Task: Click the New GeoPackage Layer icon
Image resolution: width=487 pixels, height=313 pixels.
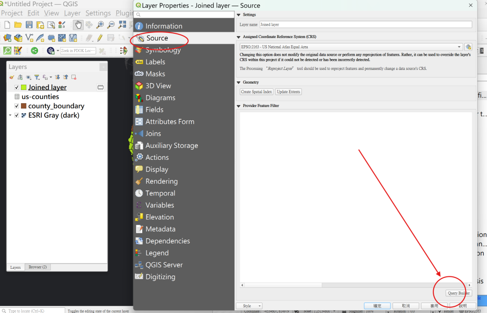Action: tap(19, 38)
